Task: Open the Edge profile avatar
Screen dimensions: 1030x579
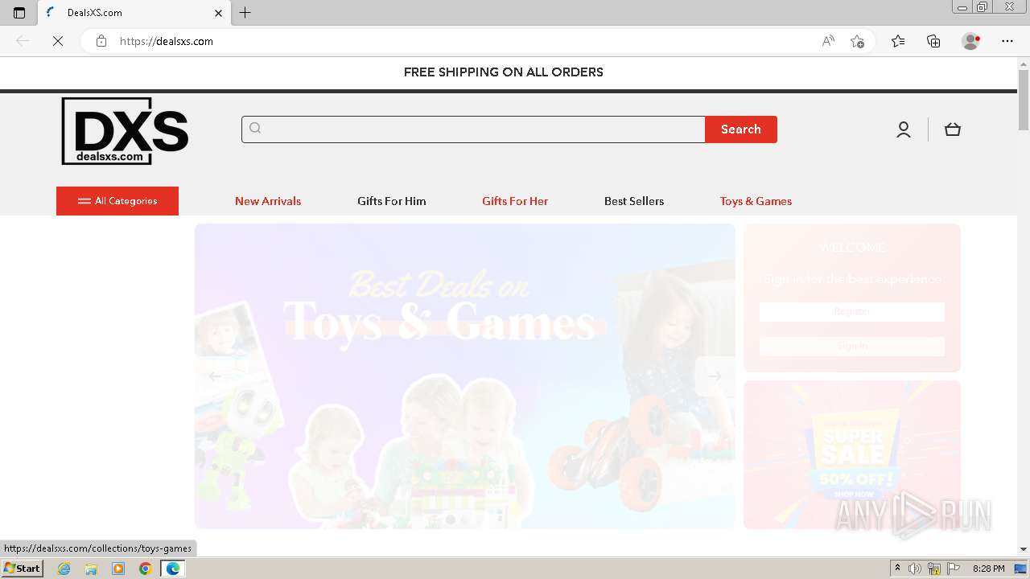Action: (970, 41)
